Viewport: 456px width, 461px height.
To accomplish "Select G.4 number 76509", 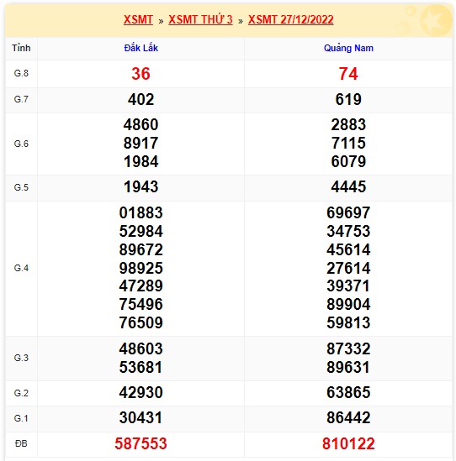I will click(141, 322).
